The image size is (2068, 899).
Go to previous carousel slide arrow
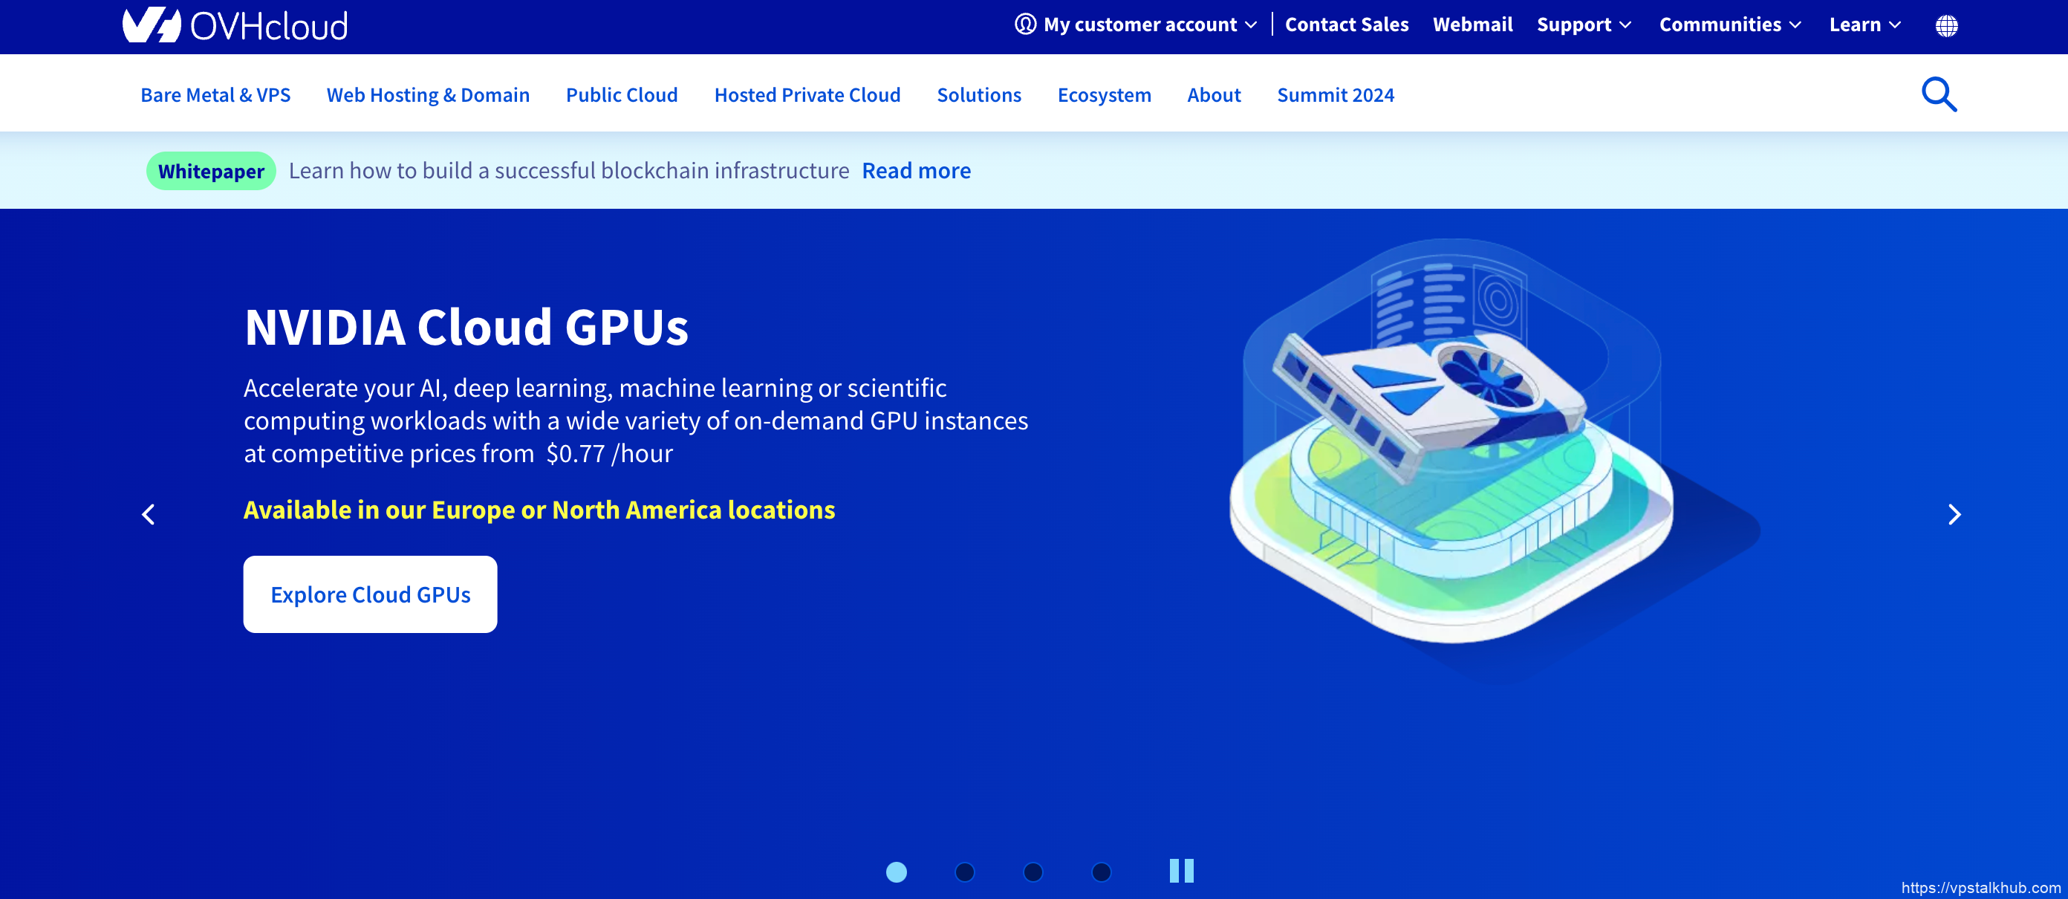click(149, 515)
